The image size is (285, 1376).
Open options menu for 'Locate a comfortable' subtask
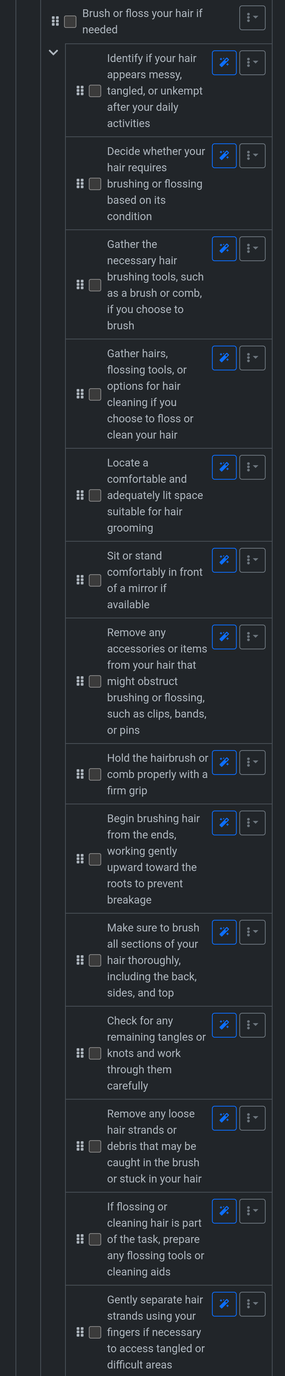(x=252, y=467)
